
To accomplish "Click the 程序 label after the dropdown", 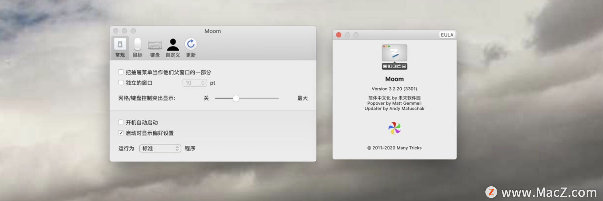I will point(190,148).
